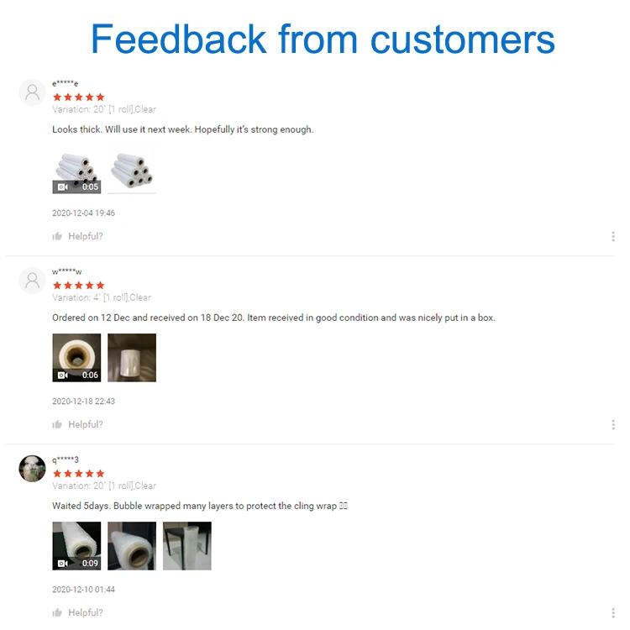
Task: Click the w*****w reviewer avatar icon
Action: click(x=32, y=281)
